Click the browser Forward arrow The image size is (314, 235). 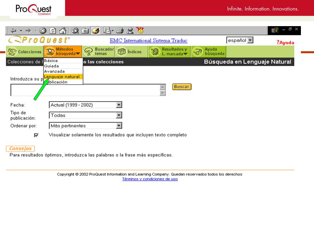click(x=28, y=31)
